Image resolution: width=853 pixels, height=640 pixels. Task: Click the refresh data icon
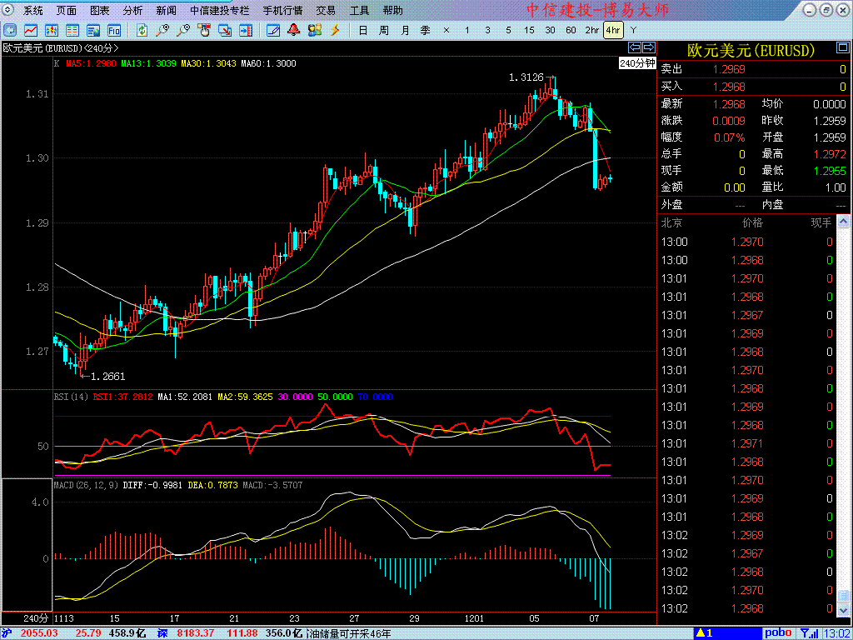pyautogui.click(x=142, y=30)
